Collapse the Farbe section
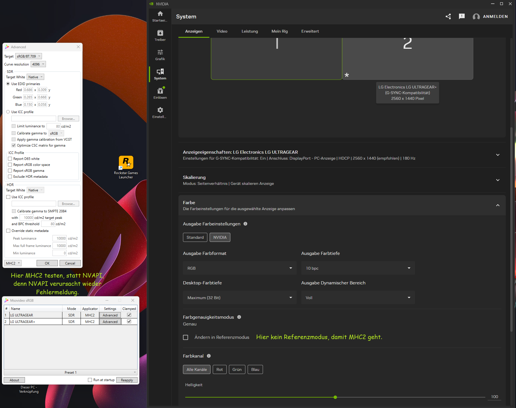 (x=498, y=205)
